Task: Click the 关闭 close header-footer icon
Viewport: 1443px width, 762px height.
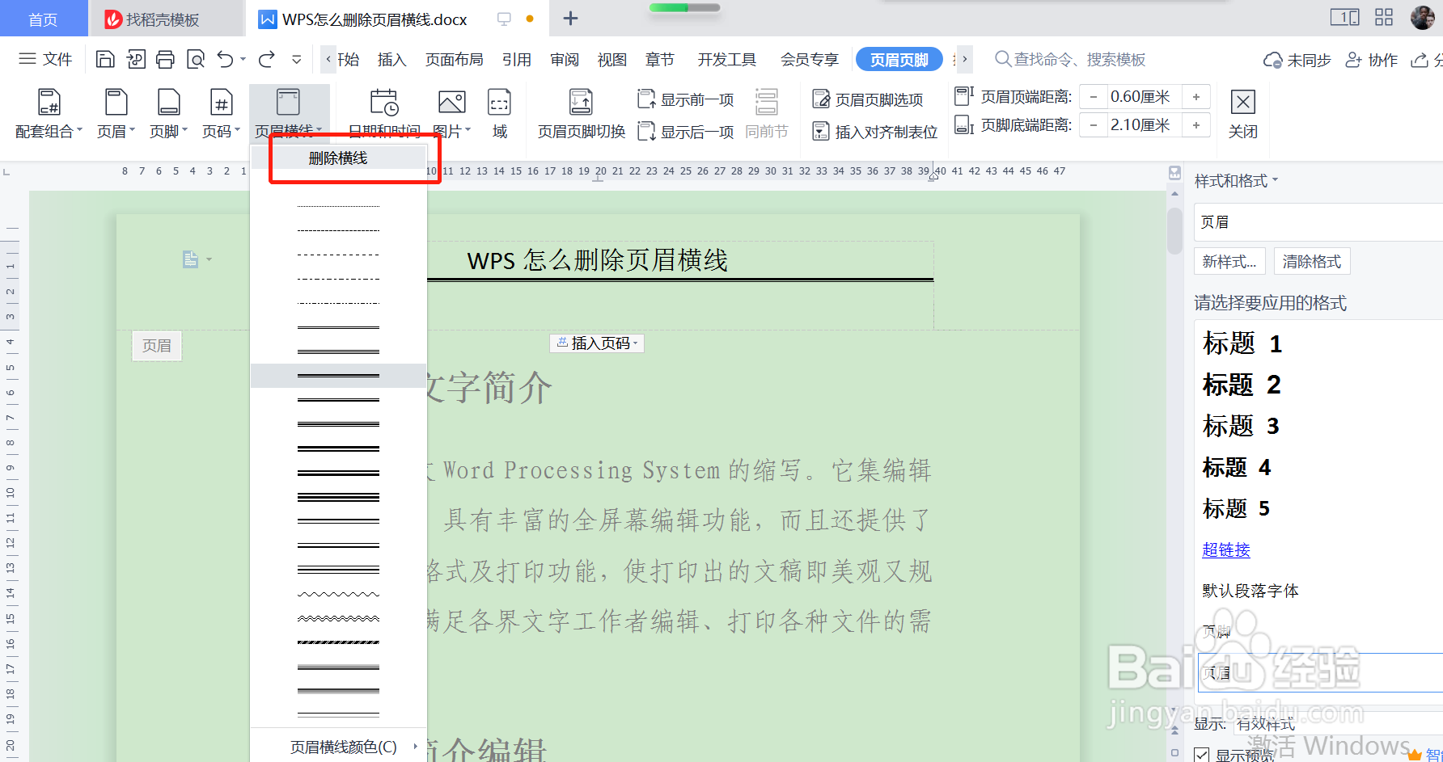Action: coord(1243,103)
